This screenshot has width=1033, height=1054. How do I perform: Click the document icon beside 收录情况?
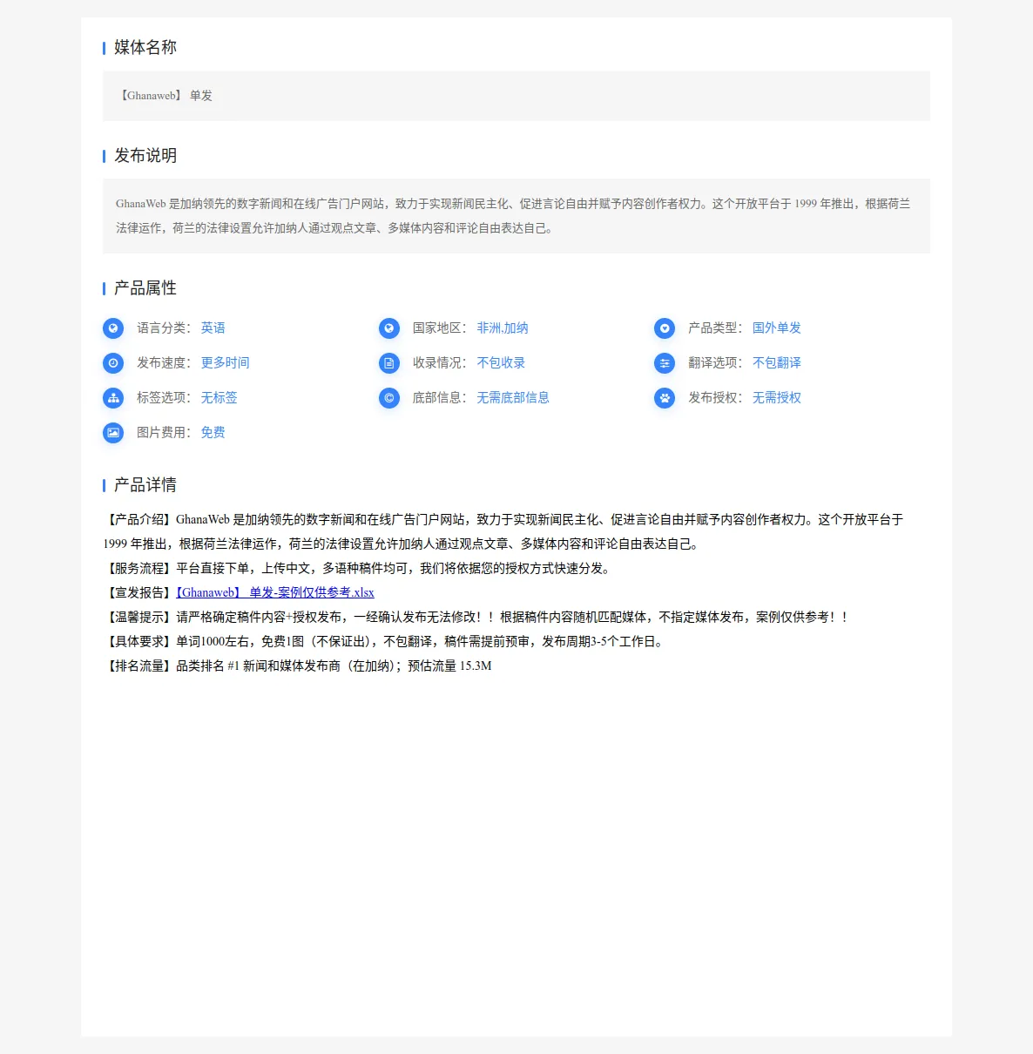(x=389, y=363)
